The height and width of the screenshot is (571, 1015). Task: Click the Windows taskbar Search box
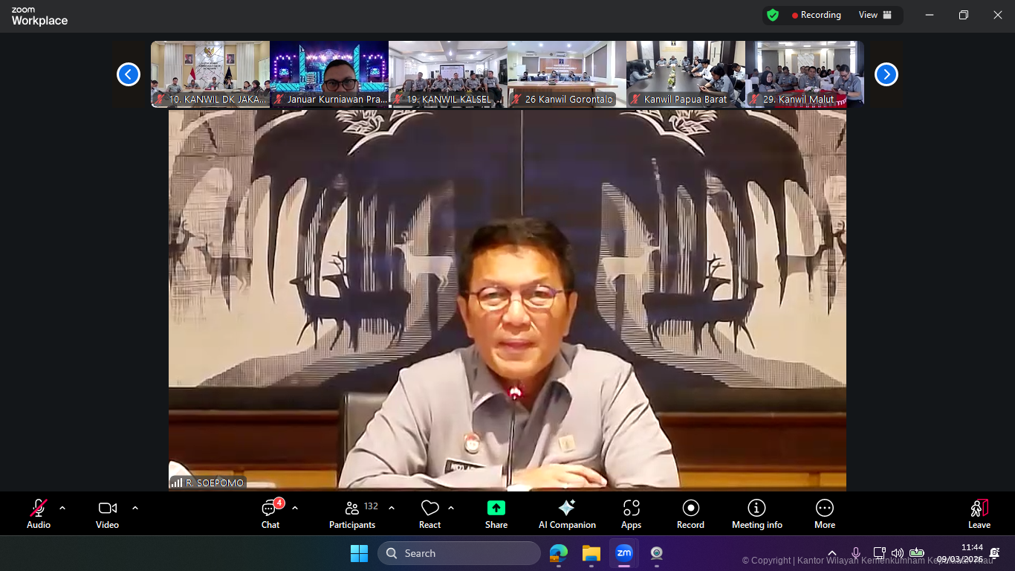[x=459, y=553]
